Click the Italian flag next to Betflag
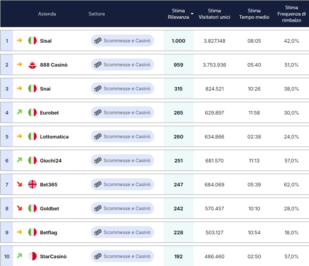This screenshot has height=266, width=309. 32,232
